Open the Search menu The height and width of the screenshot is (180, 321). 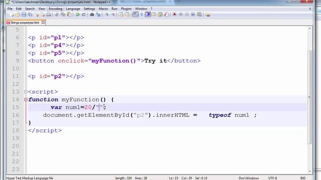[x=30, y=9]
